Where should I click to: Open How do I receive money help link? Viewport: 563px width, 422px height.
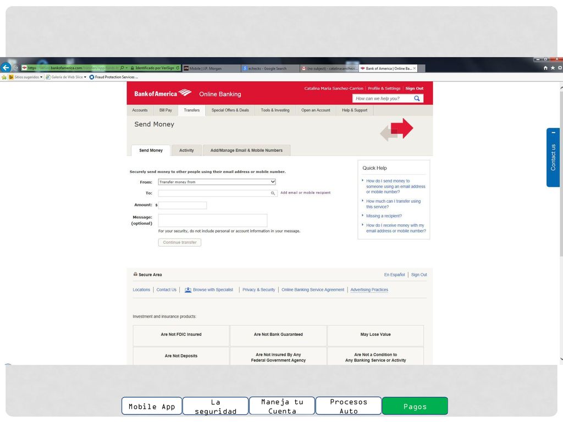396,228
